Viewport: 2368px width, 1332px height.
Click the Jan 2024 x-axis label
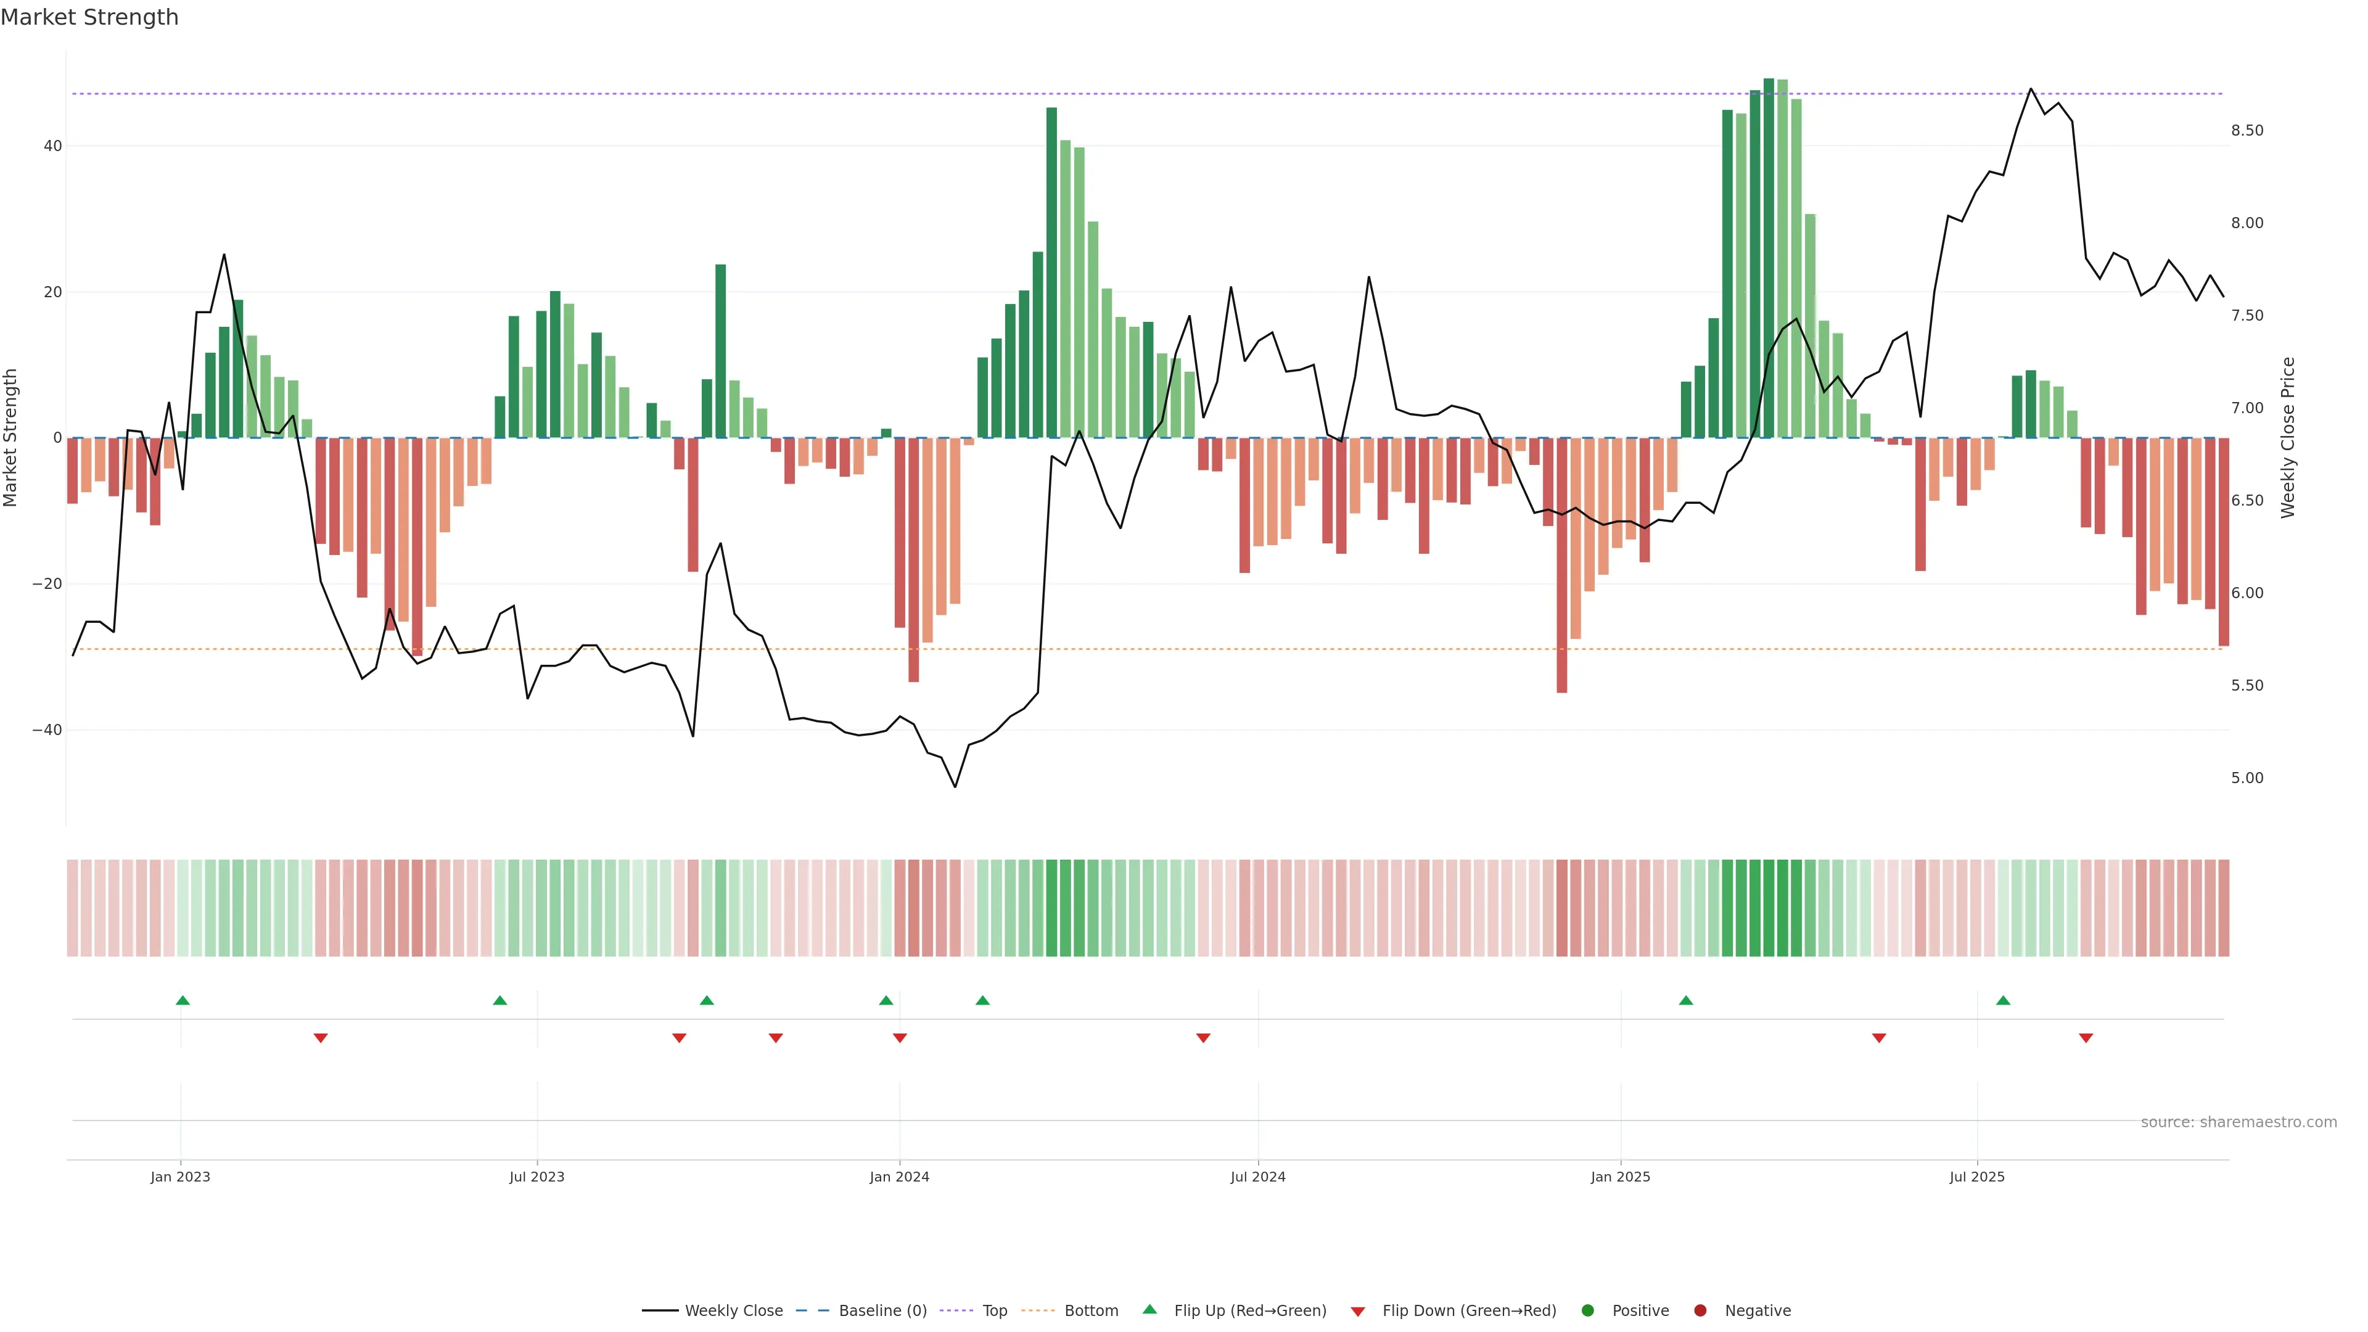pyautogui.click(x=899, y=1177)
